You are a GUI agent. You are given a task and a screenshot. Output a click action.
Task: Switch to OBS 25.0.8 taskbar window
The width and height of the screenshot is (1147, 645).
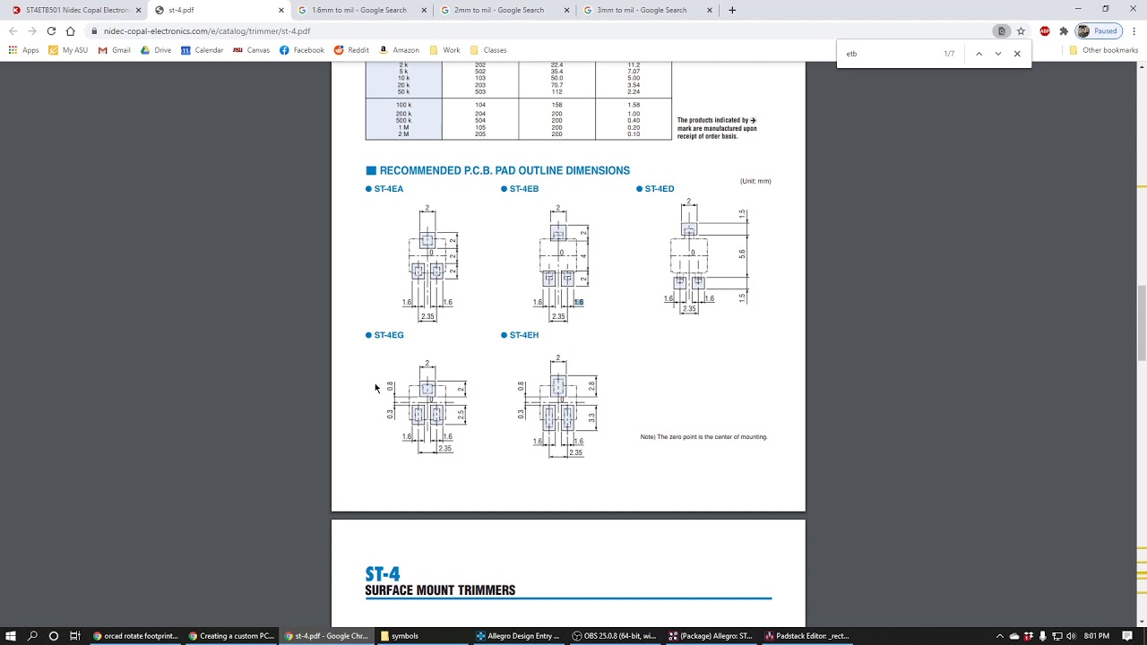[x=614, y=636]
